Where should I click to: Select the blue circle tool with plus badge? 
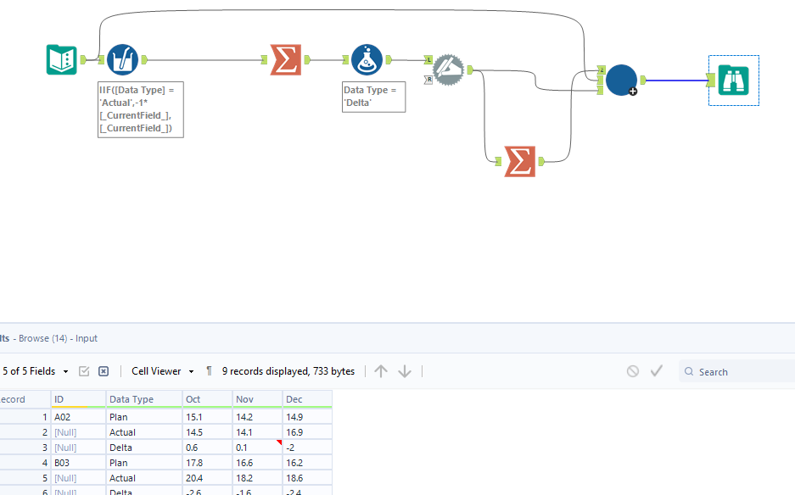[622, 81]
